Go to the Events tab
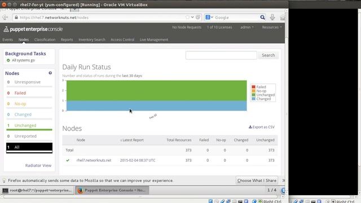The width and height of the screenshot is (361, 203). click(x=7, y=39)
